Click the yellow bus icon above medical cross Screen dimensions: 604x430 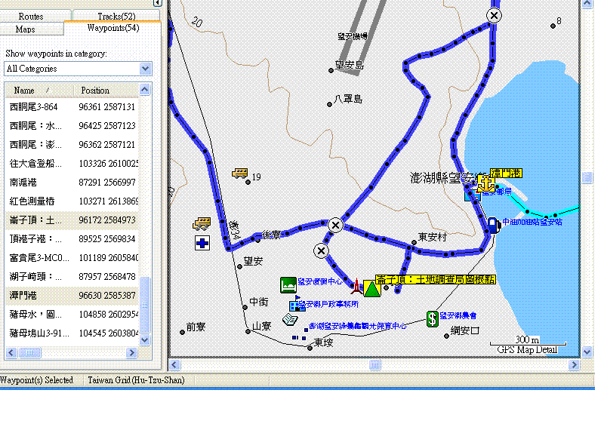pos(202,223)
